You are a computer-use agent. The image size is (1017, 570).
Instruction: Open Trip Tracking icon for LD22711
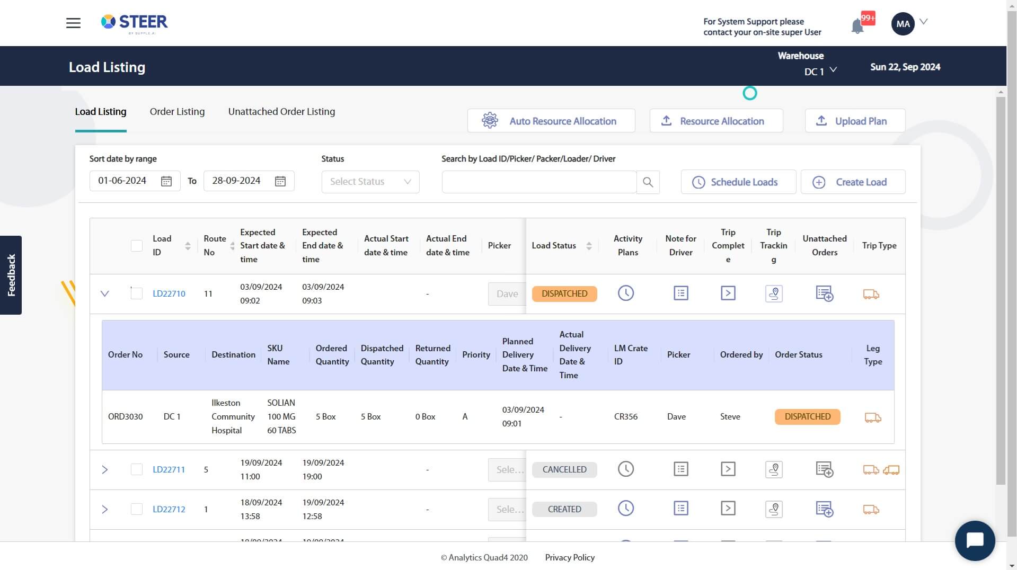[774, 469]
